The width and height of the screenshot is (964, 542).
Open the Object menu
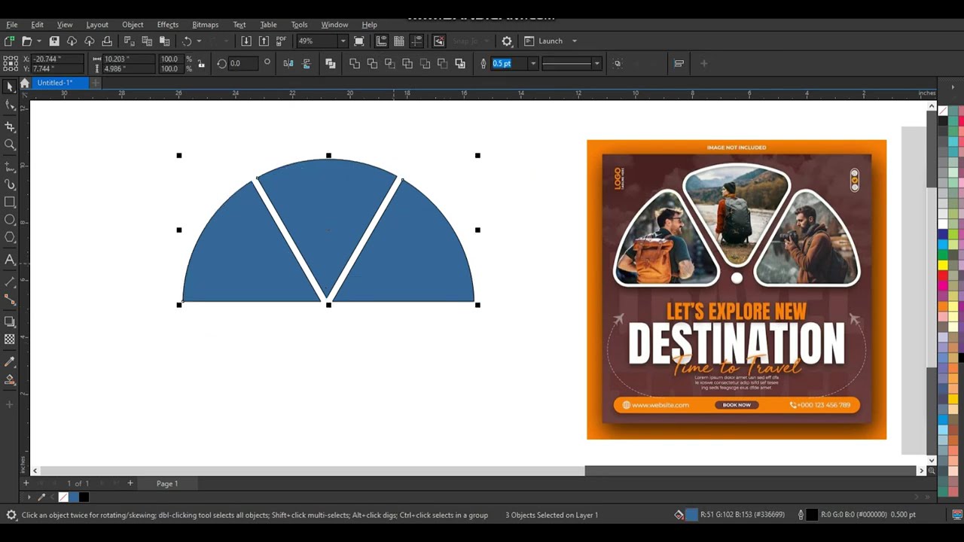133,25
